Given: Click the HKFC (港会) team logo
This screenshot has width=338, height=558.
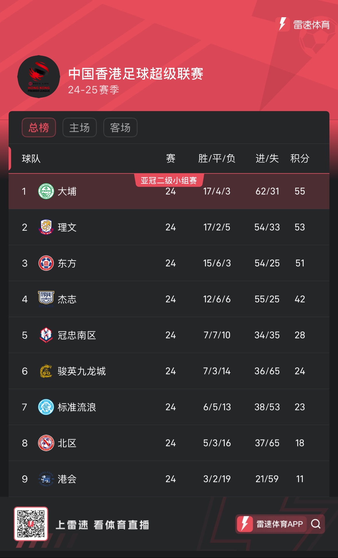Looking at the screenshot, I should coord(46,479).
